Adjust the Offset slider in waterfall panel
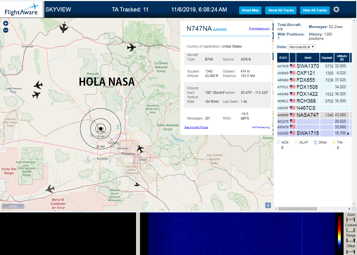This screenshot has width=357, height=255. click(351, 251)
